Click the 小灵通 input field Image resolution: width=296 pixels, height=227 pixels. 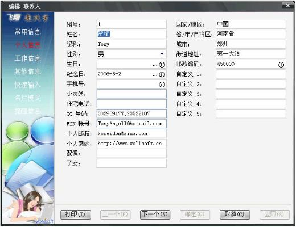131,94
